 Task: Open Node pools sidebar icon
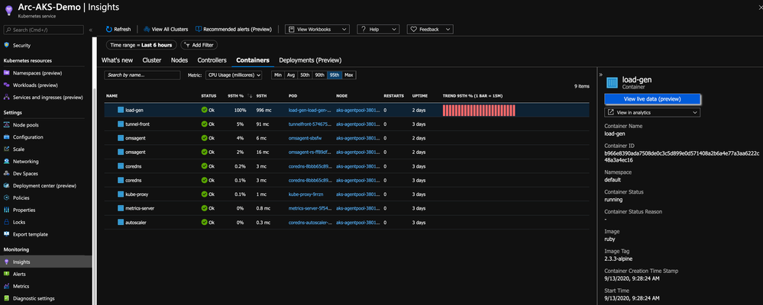coord(7,125)
